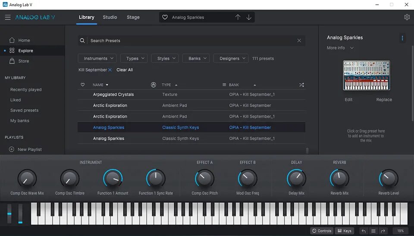Click Replace under instrument image
This screenshot has height=236, width=414.
coord(384,100)
